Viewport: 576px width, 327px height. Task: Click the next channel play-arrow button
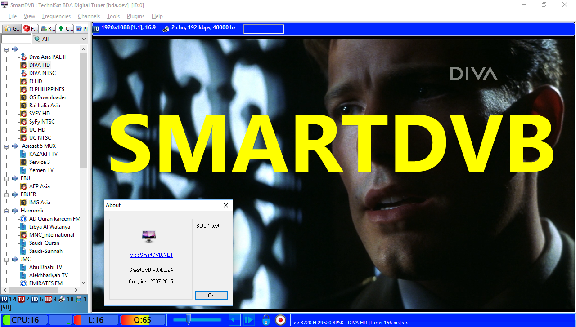(x=249, y=320)
